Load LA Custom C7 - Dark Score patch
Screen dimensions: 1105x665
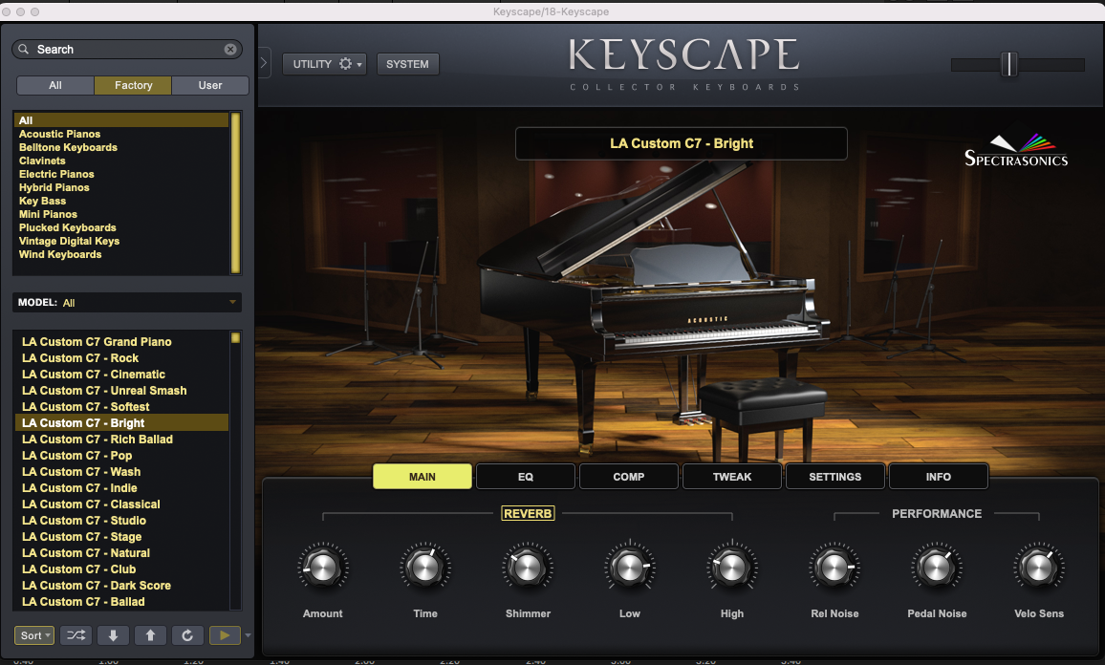(x=97, y=586)
